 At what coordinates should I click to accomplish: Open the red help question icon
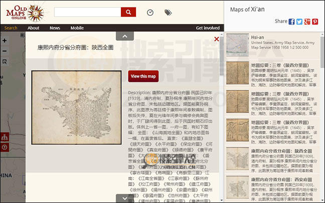[x=5, y=147]
